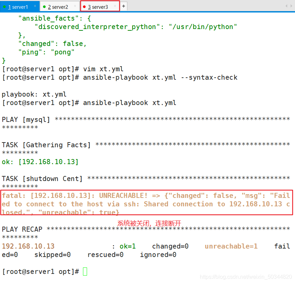295x283 pixels.
Task: Click green status dot on server1 tab
Action: (4, 6)
